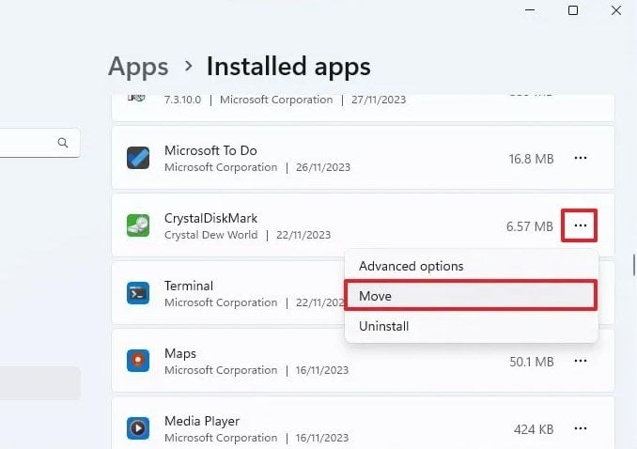Screen dimensions: 637x449
Task: Select Advanced options in context menu
Action: coord(411,266)
